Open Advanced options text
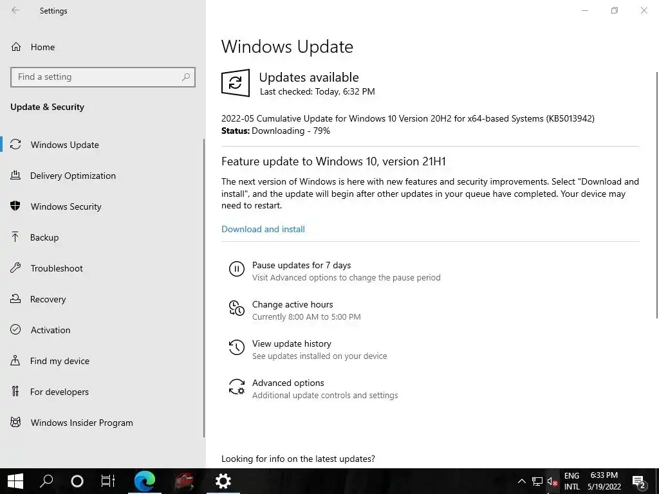659x494 pixels. click(x=288, y=383)
